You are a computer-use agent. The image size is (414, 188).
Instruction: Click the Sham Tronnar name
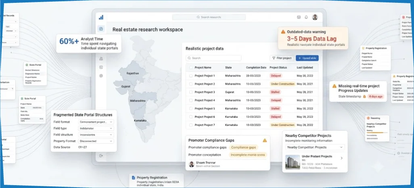206,163
